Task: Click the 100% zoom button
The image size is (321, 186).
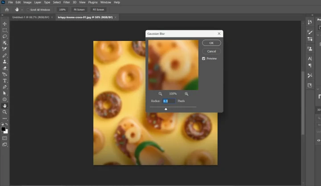Action: pyautogui.click(x=62, y=10)
